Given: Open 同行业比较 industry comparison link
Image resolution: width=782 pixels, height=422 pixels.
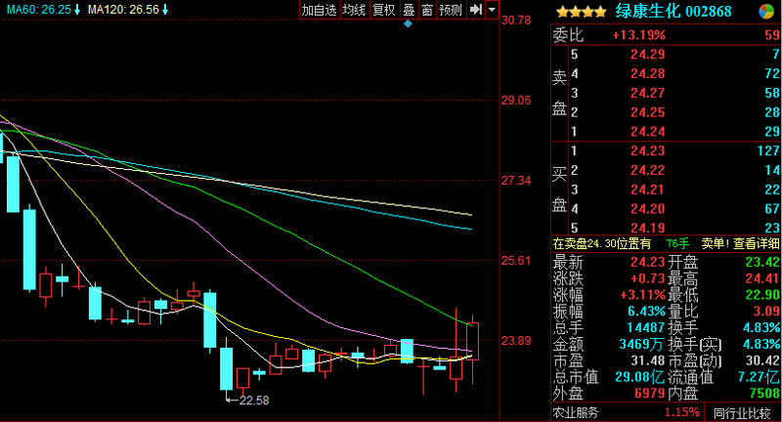Looking at the screenshot, I should (742, 412).
